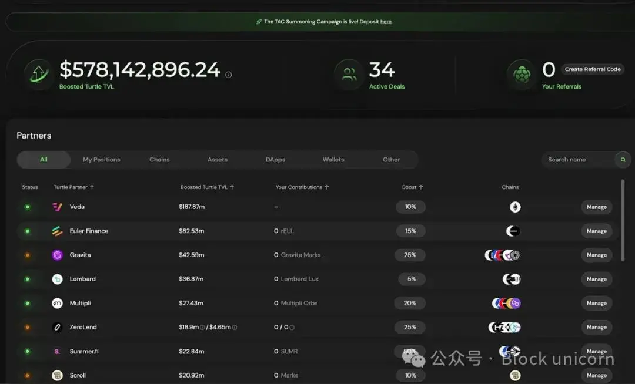Sort by Turtle Partner column arrow
The height and width of the screenshot is (384, 635).
click(92, 187)
